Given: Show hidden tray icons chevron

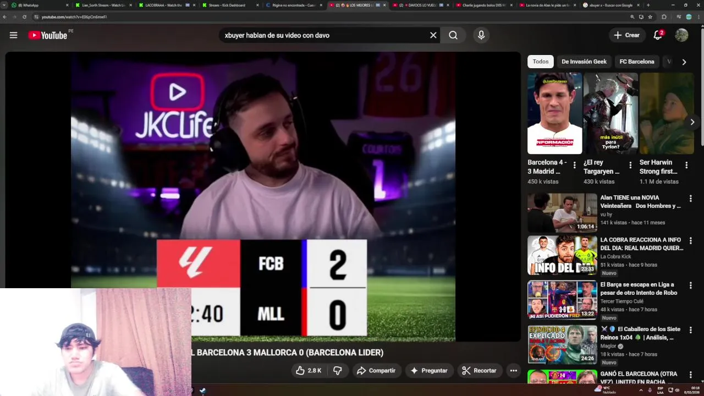Looking at the screenshot, I should pos(641,390).
